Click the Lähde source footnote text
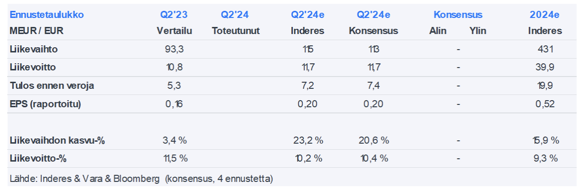 click(141, 179)
